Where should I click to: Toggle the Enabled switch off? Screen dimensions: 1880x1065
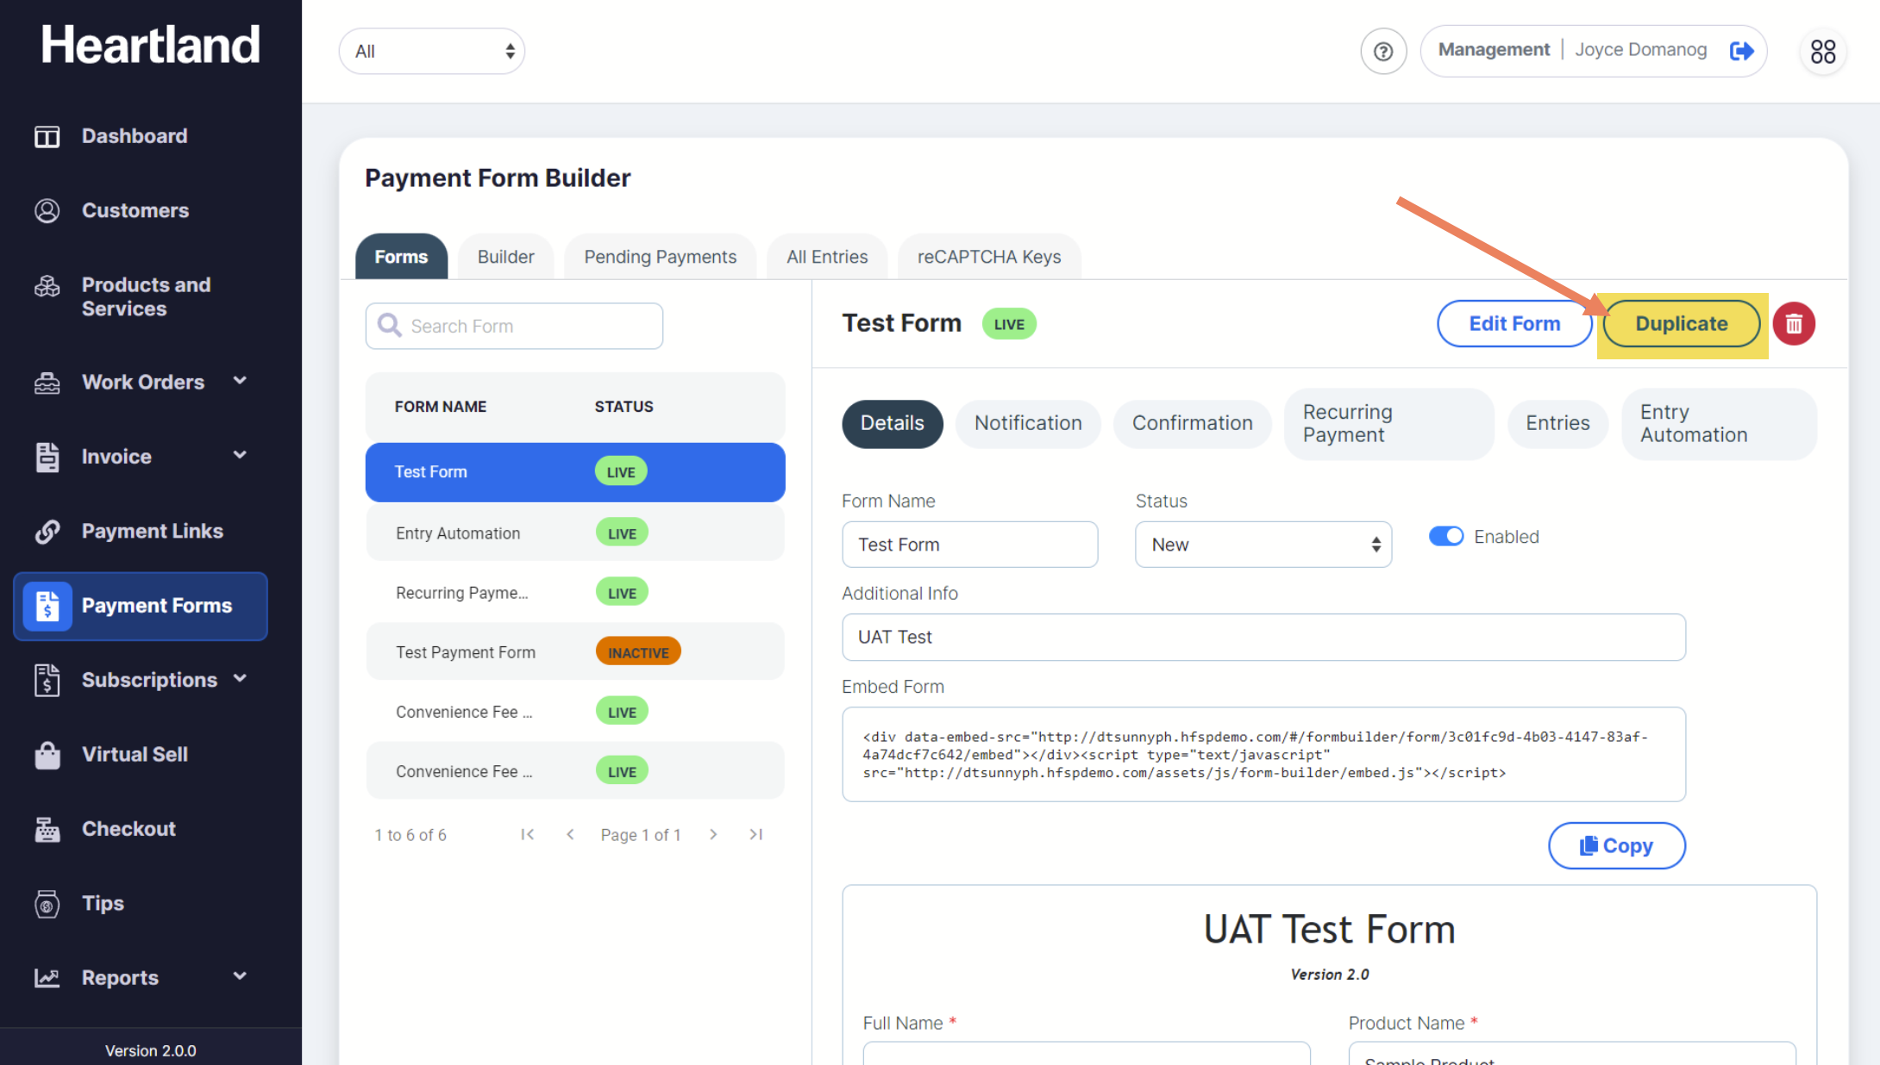coord(1446,536)
